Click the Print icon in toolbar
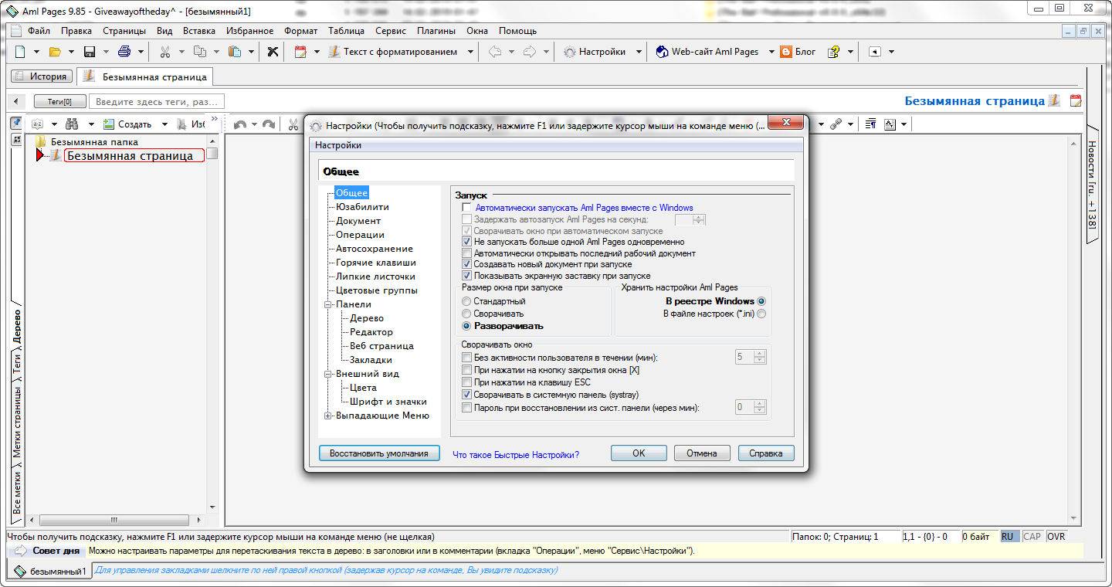 point(124,52)
